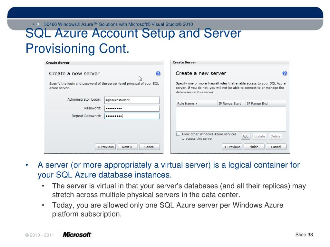Screen dimensions: 330x247
Task: Open help in the login dialog
Action: click(x=158, y=74)
